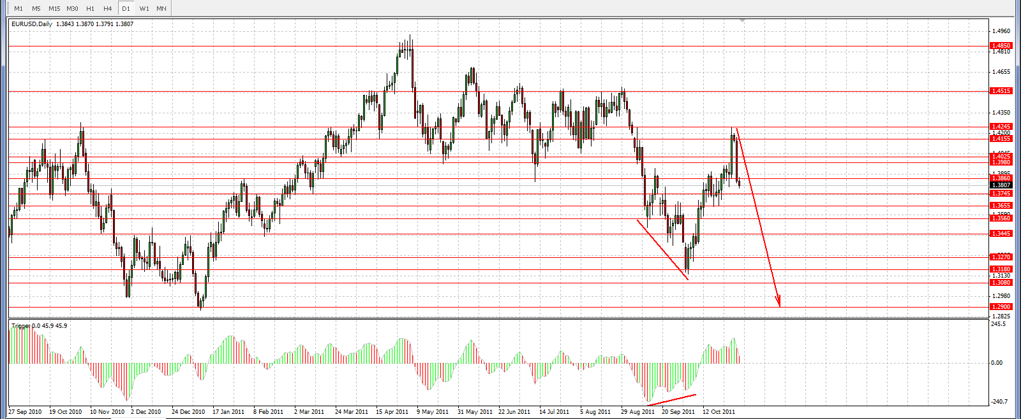Click the 2 Mar 2011 date label

[x=309, y=412]
